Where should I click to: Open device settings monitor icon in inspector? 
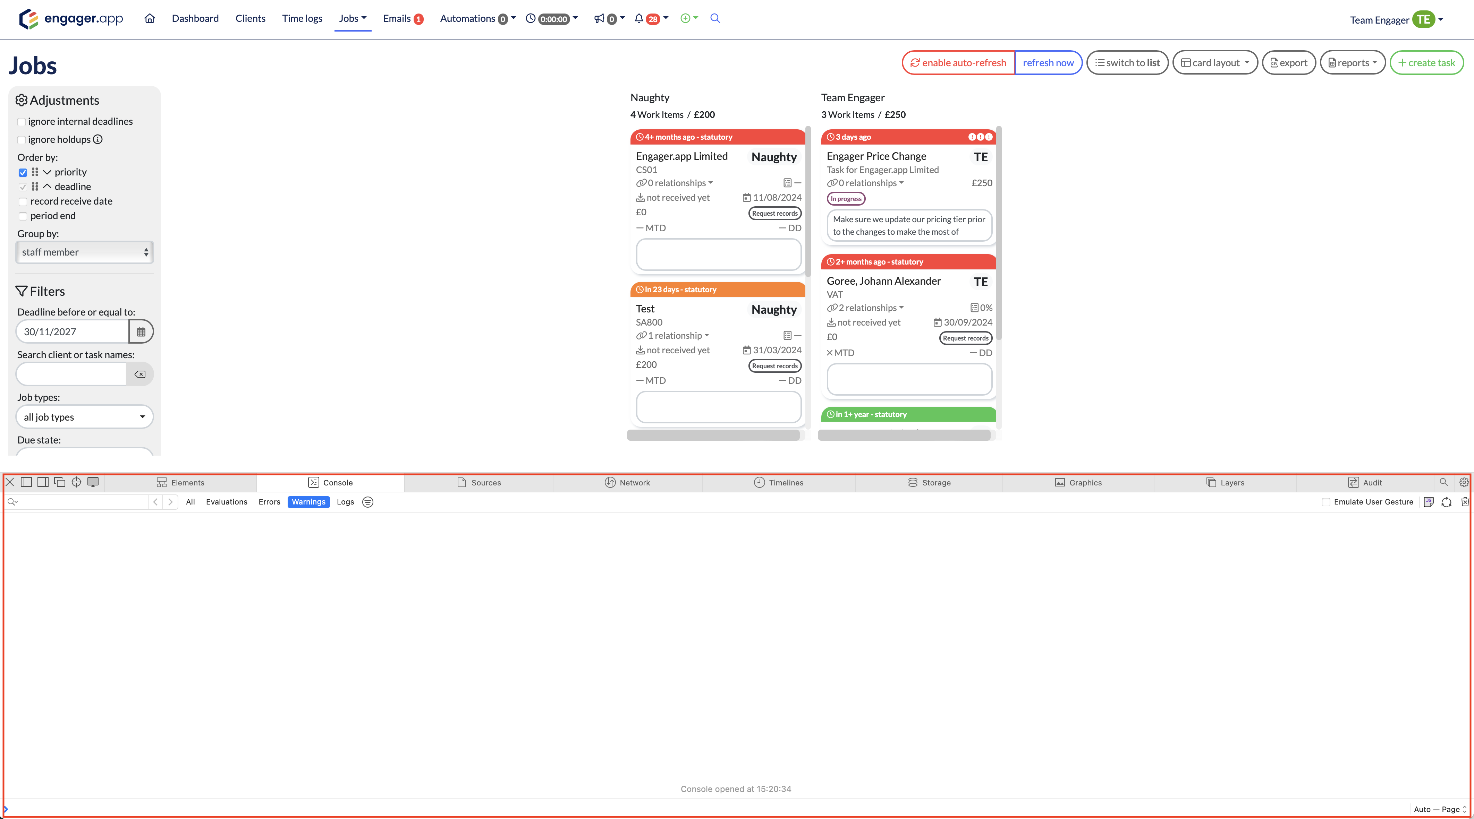[x=93, y=482]
